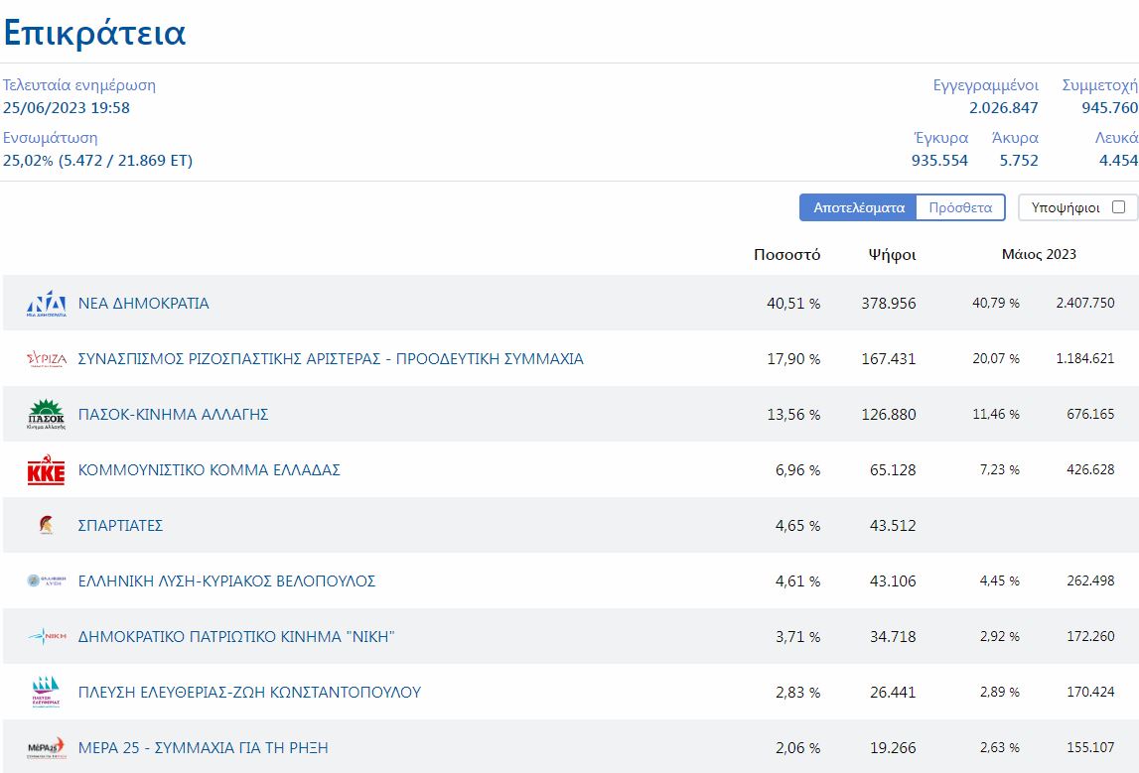The image size is (1139, 773).
Task: Click the Επικράτεια page heading
Action: [x=94, y=33]
